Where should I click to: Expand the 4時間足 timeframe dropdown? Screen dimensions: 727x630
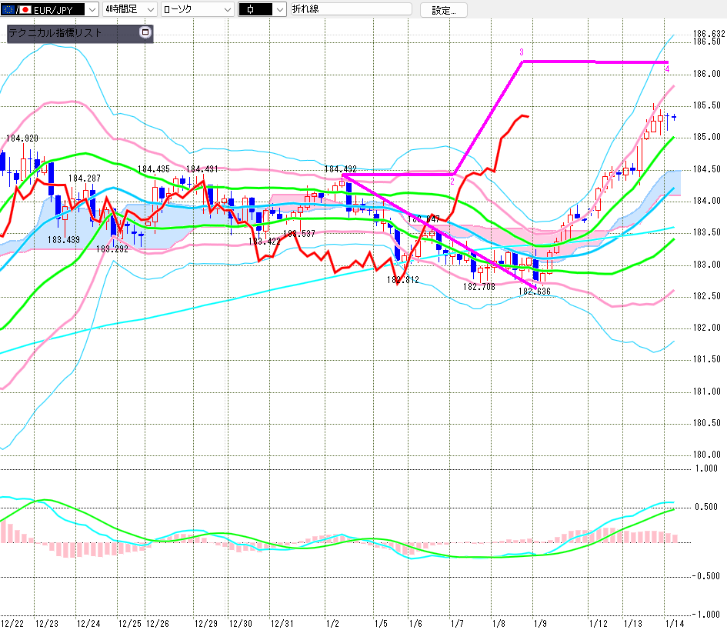[148, 10]
